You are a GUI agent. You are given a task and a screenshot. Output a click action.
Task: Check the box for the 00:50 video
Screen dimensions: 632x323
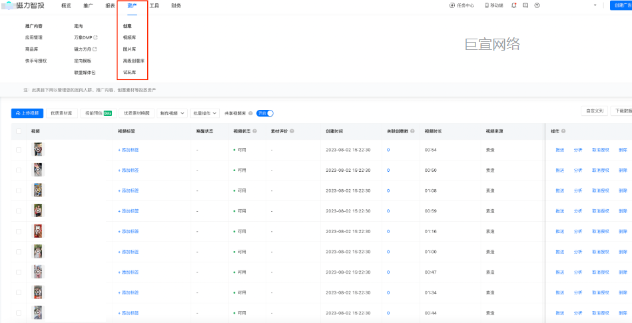[19, 170]
